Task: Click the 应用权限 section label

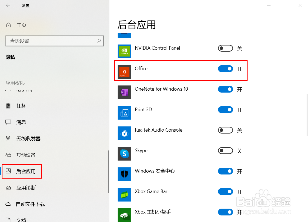Action: pos(15,83)
